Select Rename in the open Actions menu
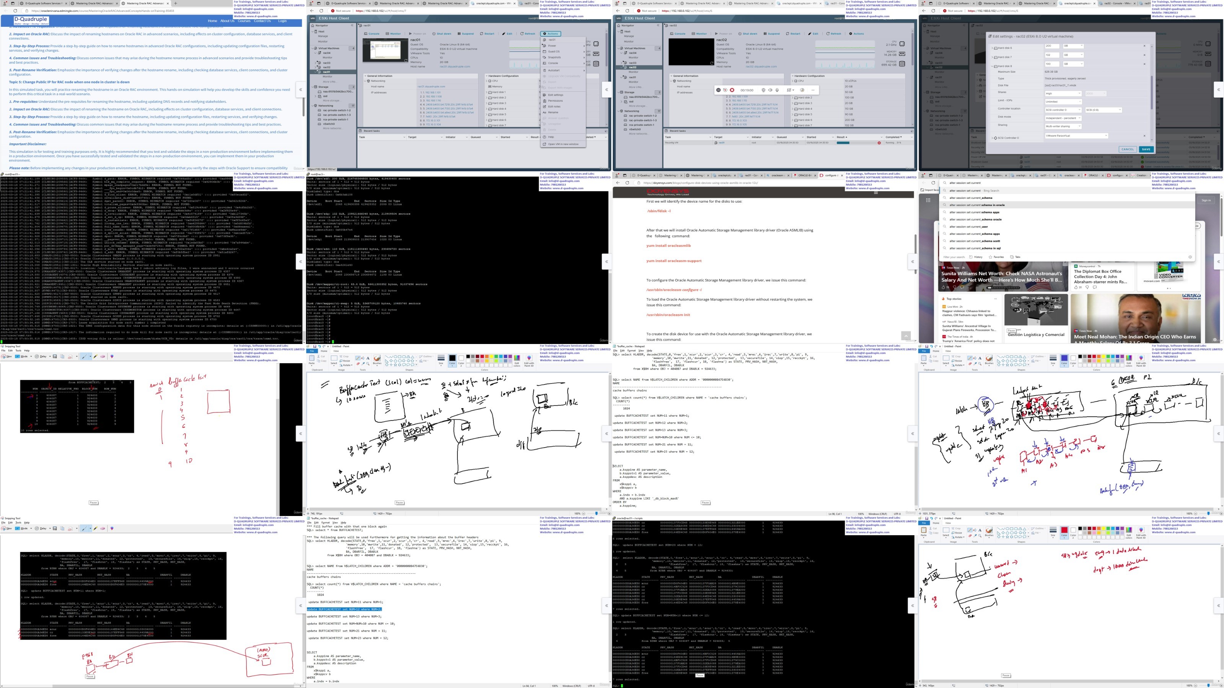Viewport: 1224px width, 688px height. point(563,112)
